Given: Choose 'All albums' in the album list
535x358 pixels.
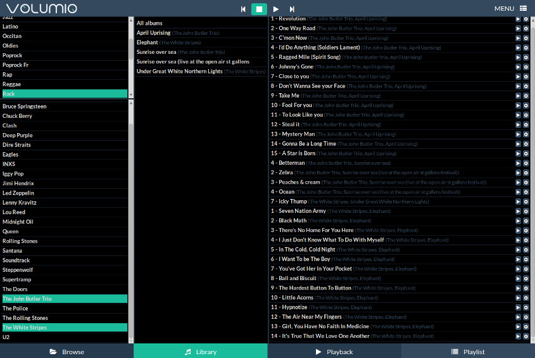Looking at the screenshot, I should (x=149, y=23).
